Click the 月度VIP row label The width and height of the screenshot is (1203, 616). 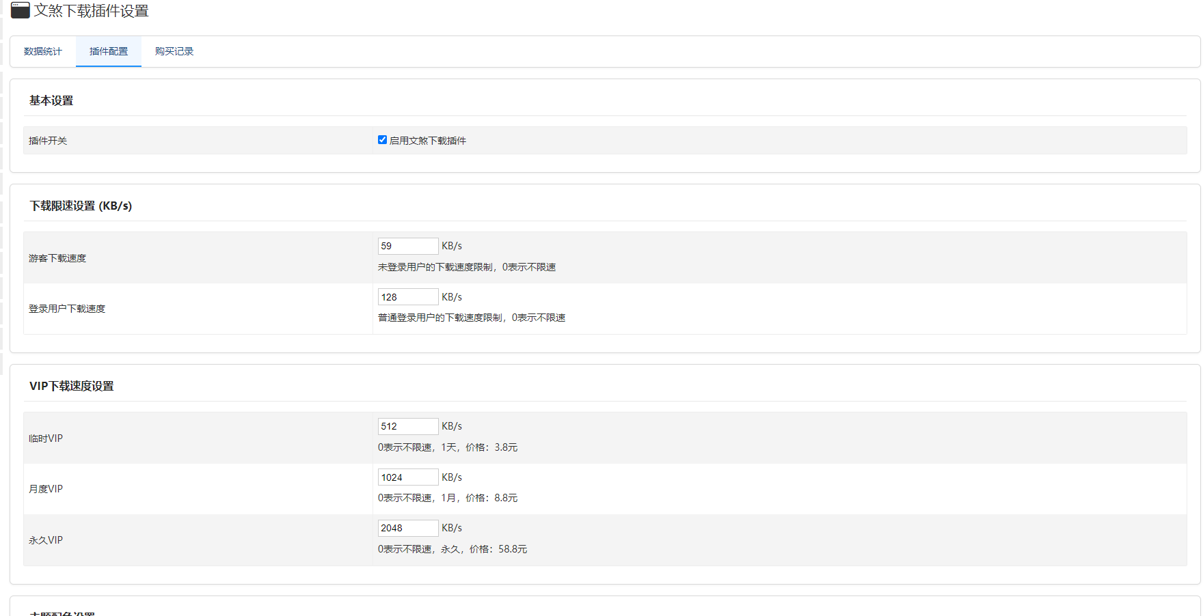46,489
